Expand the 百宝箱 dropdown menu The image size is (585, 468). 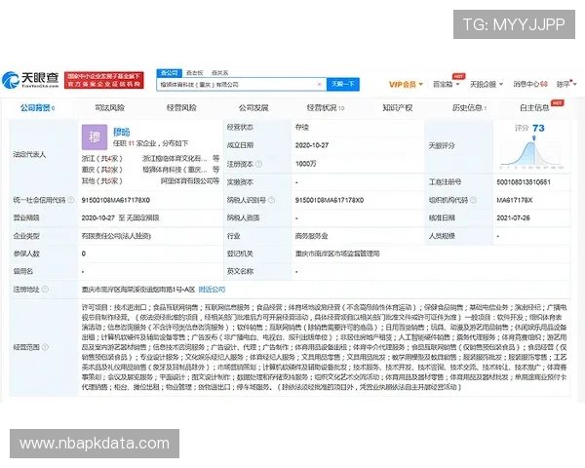tap(446, 85)
